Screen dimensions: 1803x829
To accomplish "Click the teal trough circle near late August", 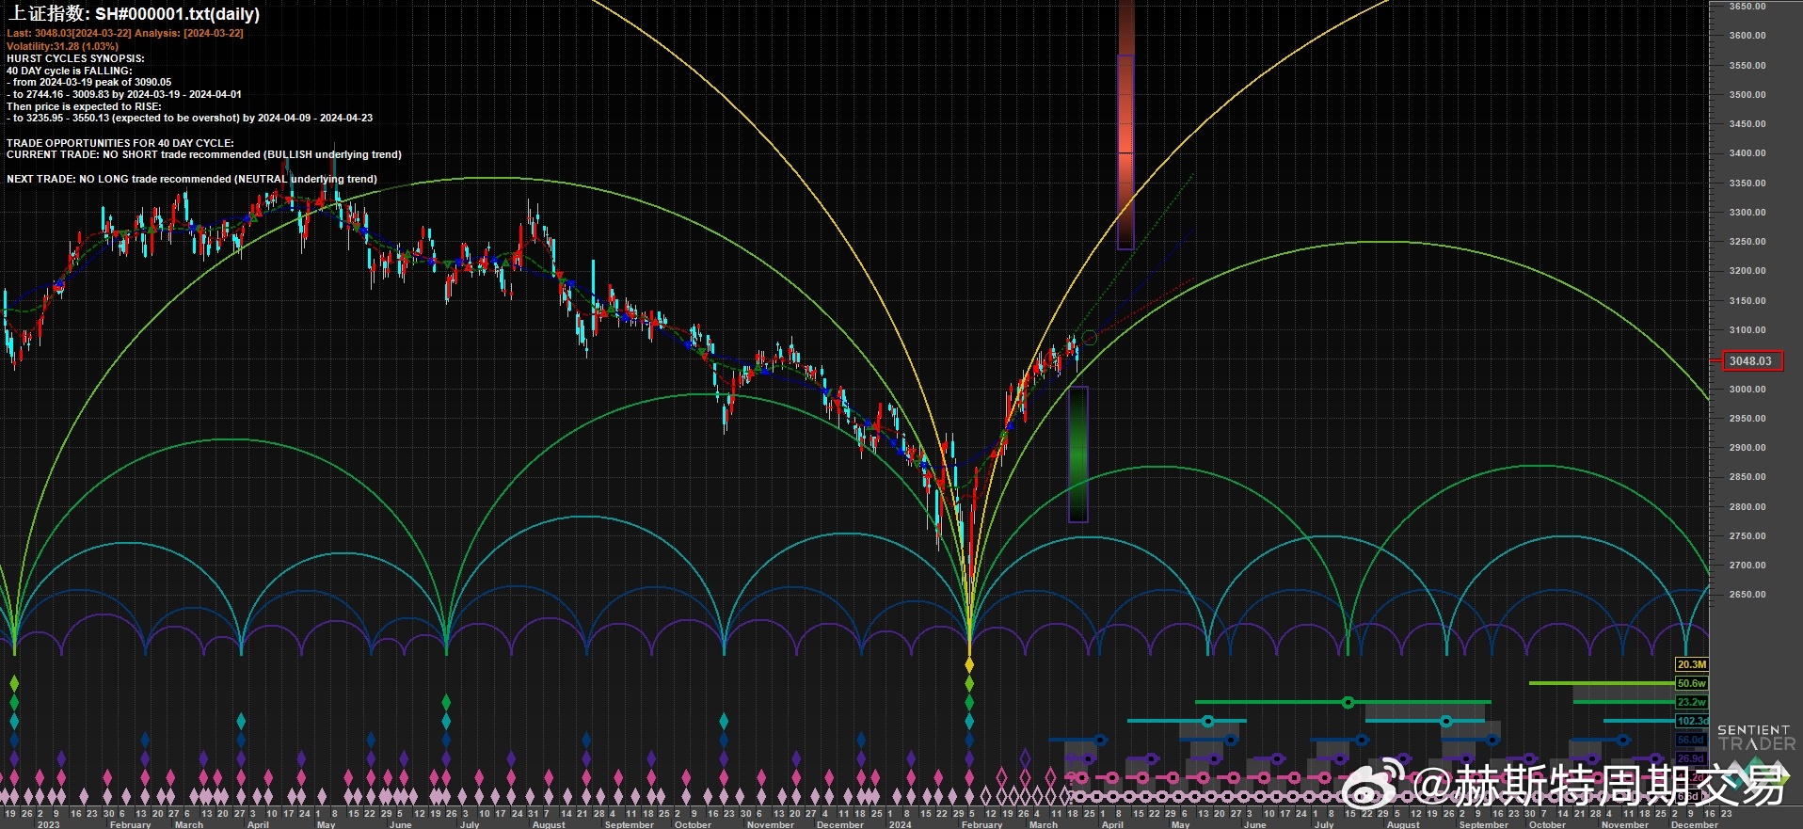I will click(1446, 721).
